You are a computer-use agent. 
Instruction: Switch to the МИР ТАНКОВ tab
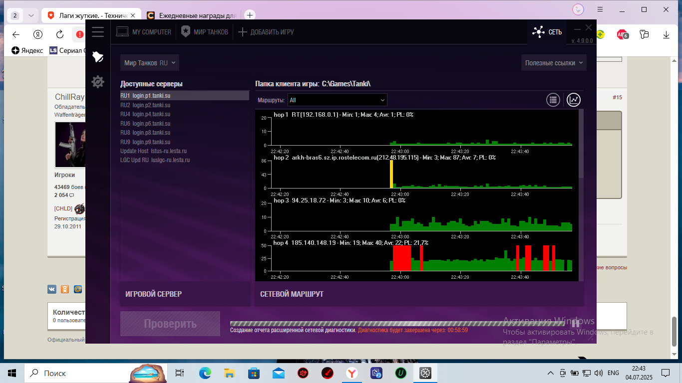click(205, 32)
